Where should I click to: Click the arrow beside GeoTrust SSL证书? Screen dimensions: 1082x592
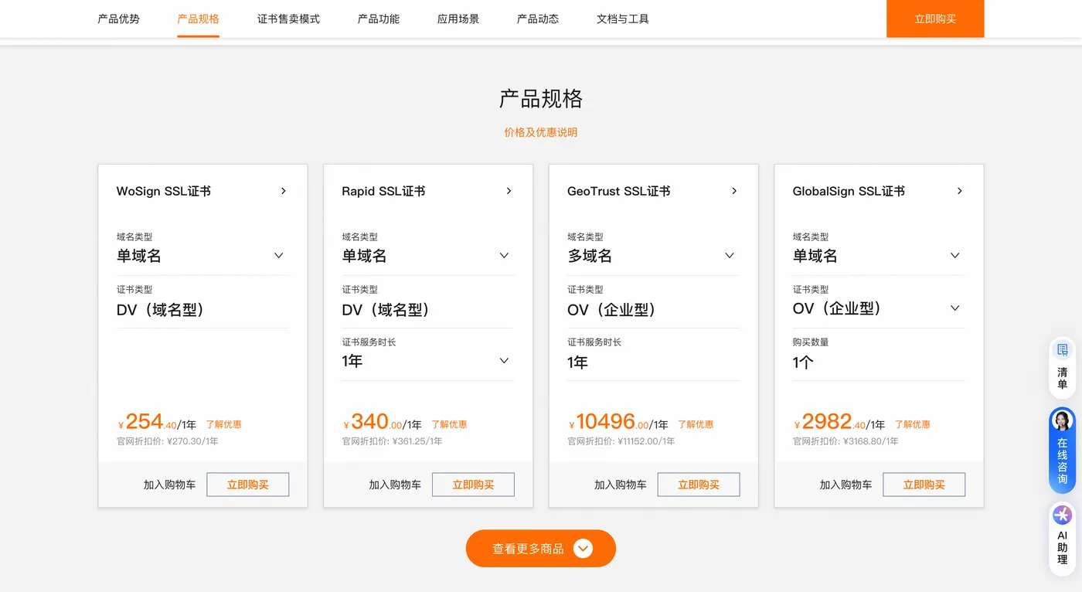pyautogui.click(x=734, y=191)
